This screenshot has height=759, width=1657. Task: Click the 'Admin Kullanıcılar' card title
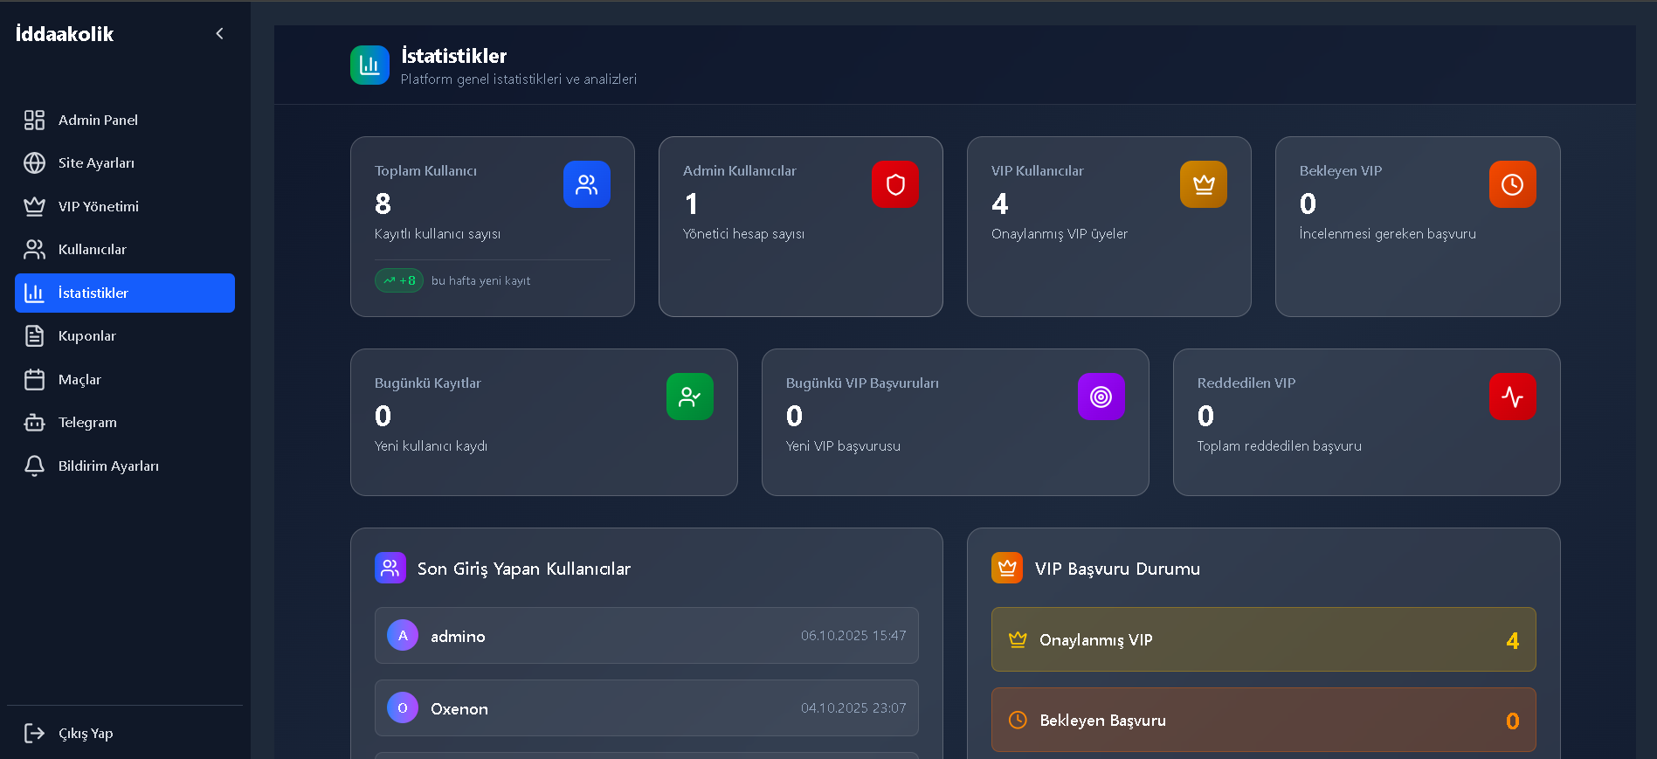[739, 171]
